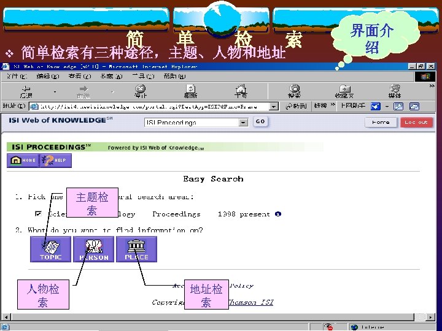
Task: Click the GO button next to the product selector
Action: (x=260, y=121)
